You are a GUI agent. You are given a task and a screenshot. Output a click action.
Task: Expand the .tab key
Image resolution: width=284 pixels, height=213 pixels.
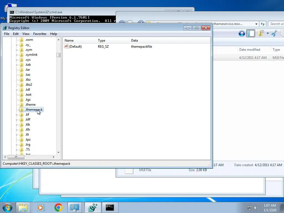tap(17, 65)
